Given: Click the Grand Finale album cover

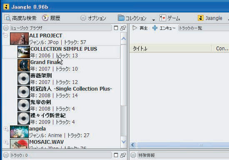Looking at the screenshot, I should click(24, 65).
